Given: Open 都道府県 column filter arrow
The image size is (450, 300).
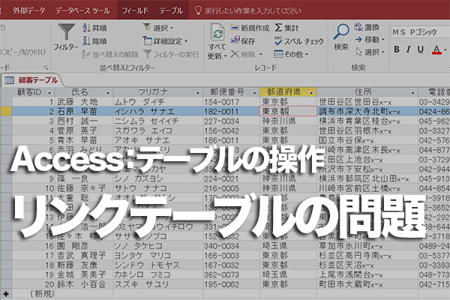Looking at the screenshot, I should pyautogui.click(x=311, y=93).
